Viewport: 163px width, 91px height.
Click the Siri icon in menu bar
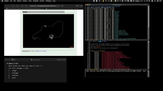coord(158,1)
